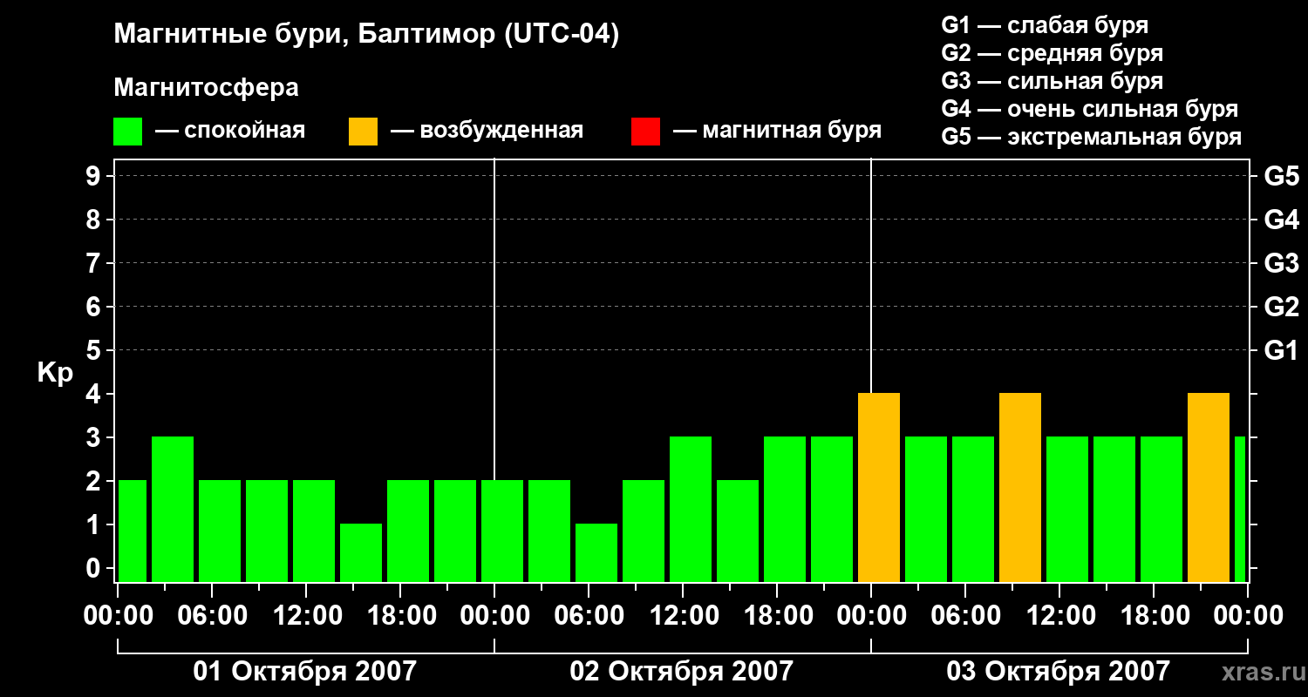Click the '12:00' time label for 01 Октября

pos(306,616)
